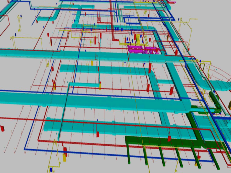Screen dimensions: 231x173
Task: Click the yellow box at bottom left
Action: [x=64, y=157]
